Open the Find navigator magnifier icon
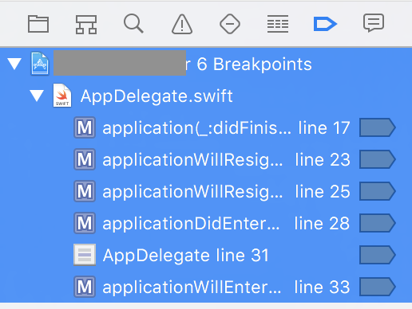 (x=133, y=24)
